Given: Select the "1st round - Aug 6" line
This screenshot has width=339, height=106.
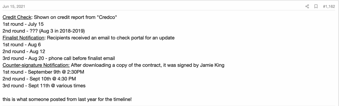Looking at the screenshot, I should 22,44.
